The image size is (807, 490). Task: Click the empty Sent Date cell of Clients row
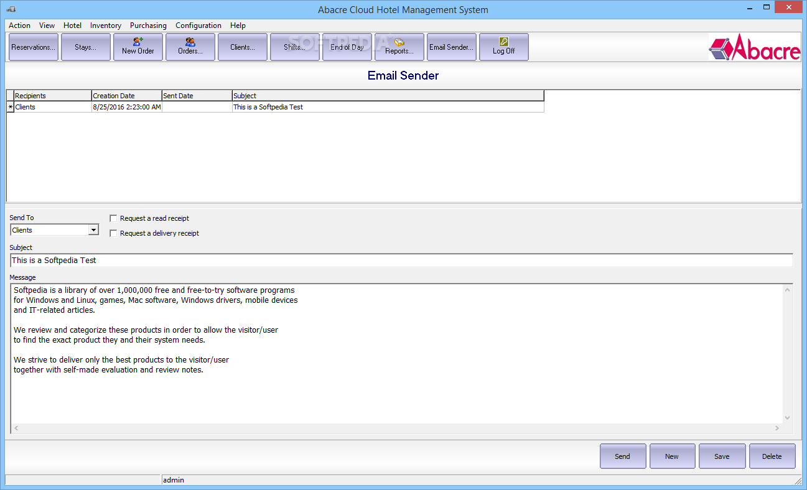coord(197,107)
